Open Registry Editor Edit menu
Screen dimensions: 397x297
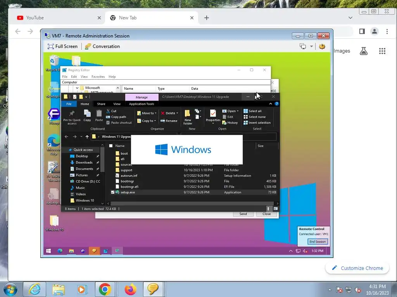pos(74,77)
